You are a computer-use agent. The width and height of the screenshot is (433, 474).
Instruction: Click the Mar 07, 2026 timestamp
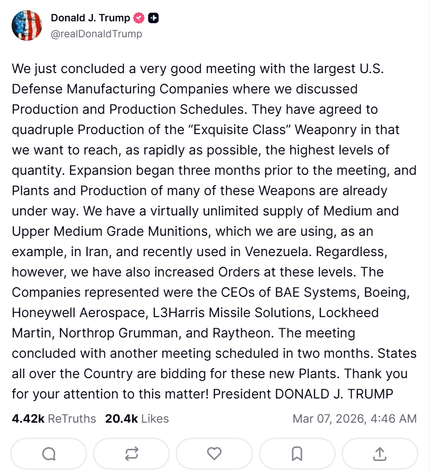click(354, 418)
